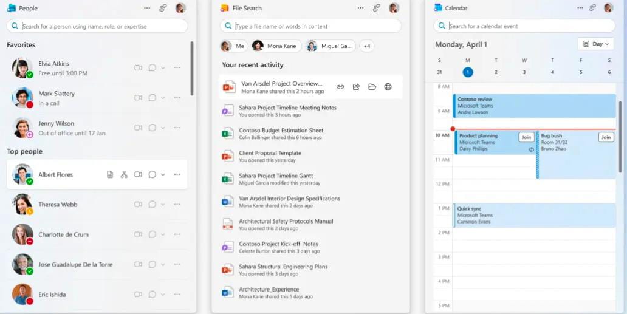Expand chat options chevron for Jenny Wilson
The width and height of the screenshot is (627, 314).
coord(163,128)
